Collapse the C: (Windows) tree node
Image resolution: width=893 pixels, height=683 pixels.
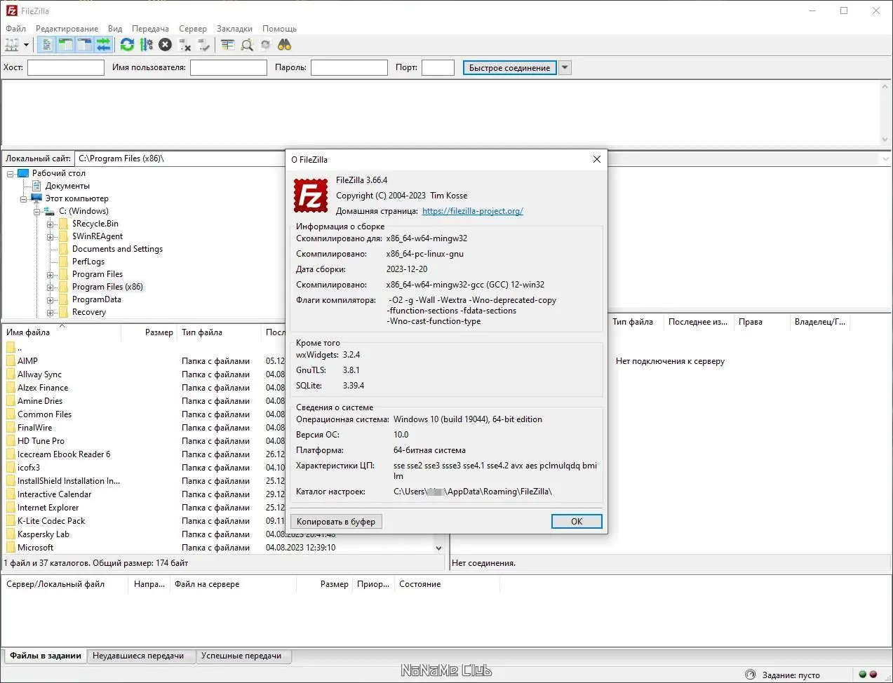pos(36,211)
